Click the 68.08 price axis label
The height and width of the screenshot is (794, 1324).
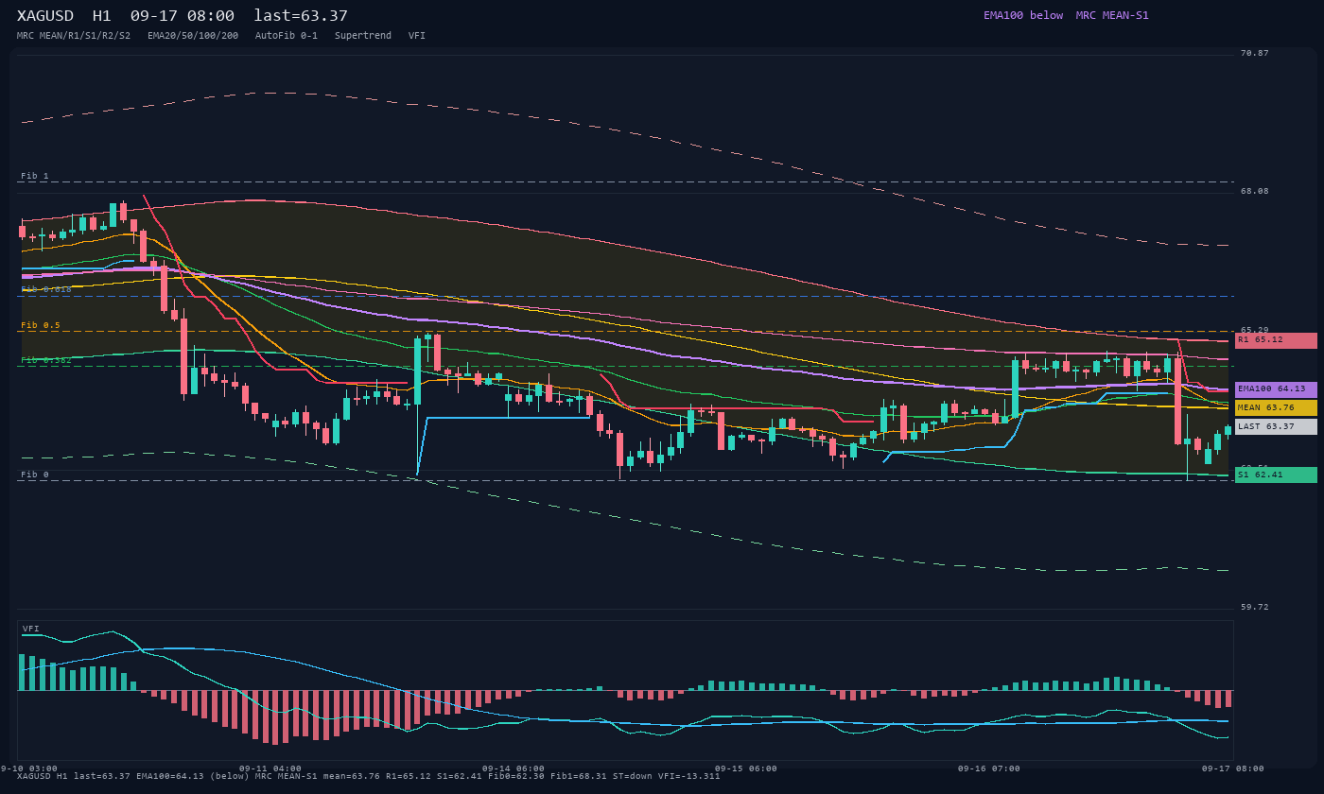1255,191
